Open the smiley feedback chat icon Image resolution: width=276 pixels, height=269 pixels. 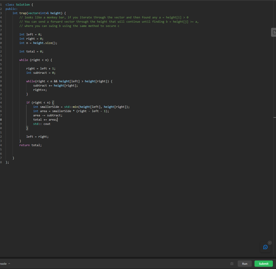[x=265, y=247]
